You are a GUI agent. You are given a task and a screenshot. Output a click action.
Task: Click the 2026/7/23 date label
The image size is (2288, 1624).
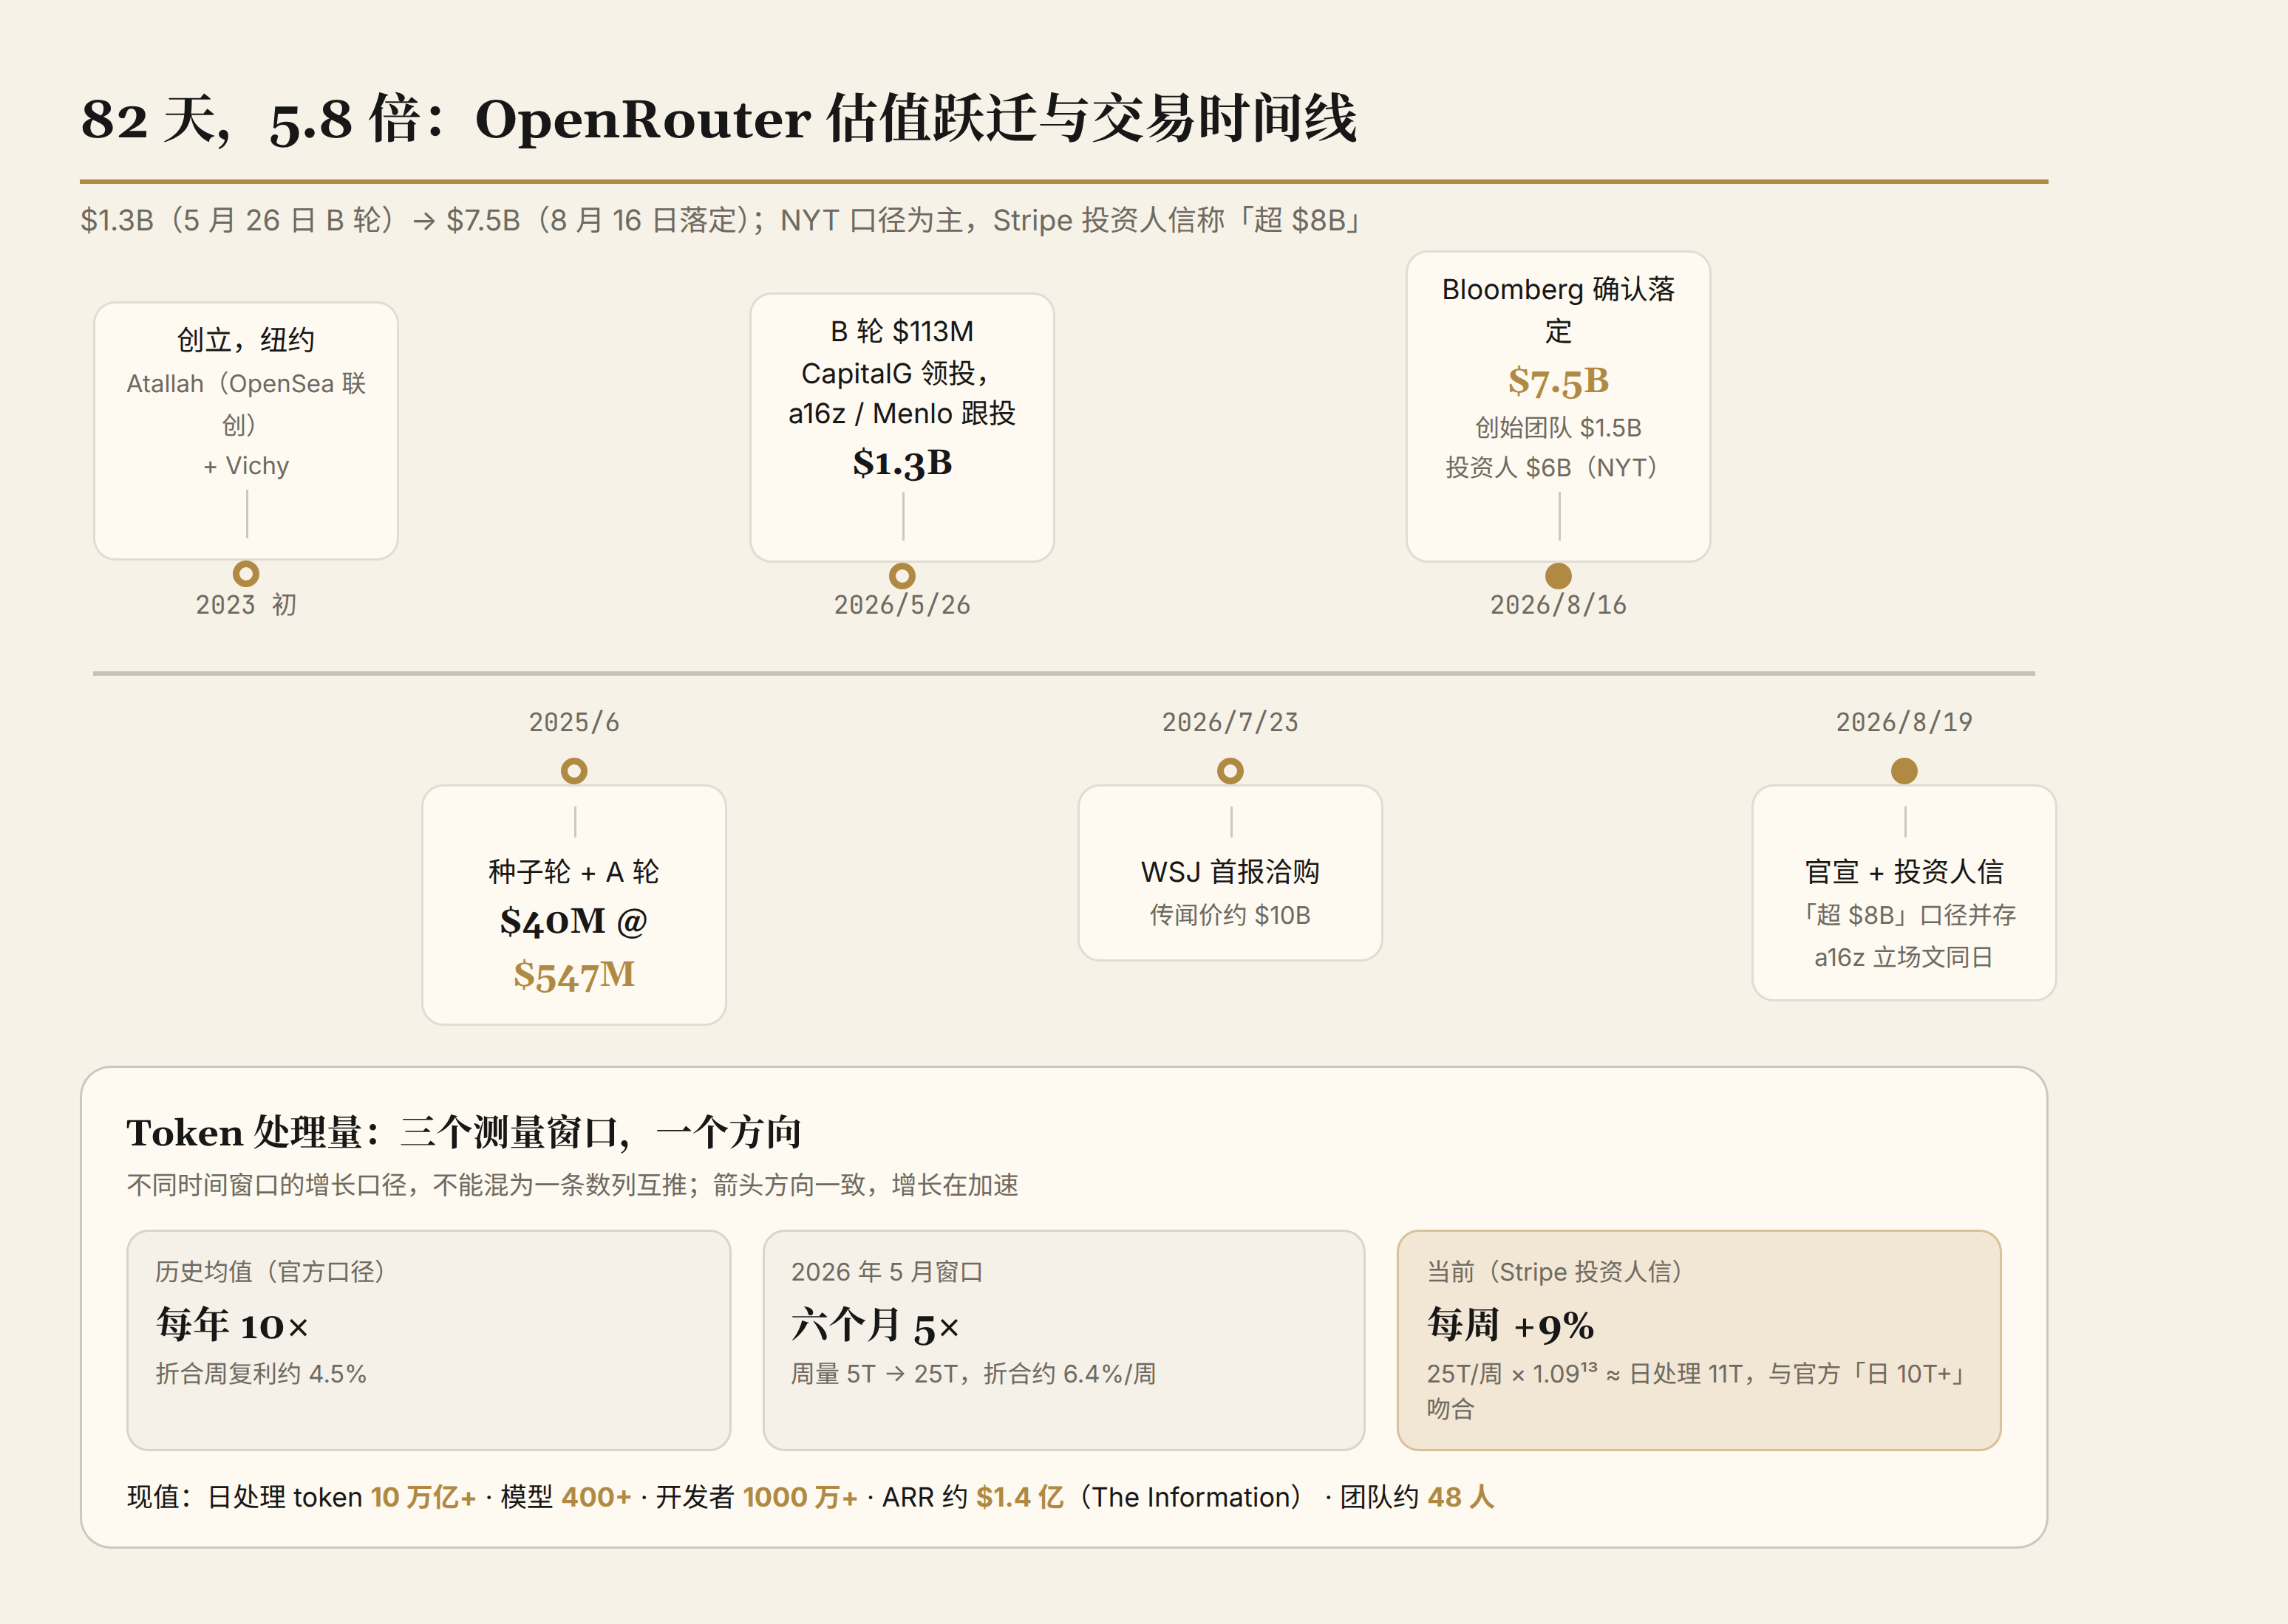pyautogui.click(x=1230, y=722)
